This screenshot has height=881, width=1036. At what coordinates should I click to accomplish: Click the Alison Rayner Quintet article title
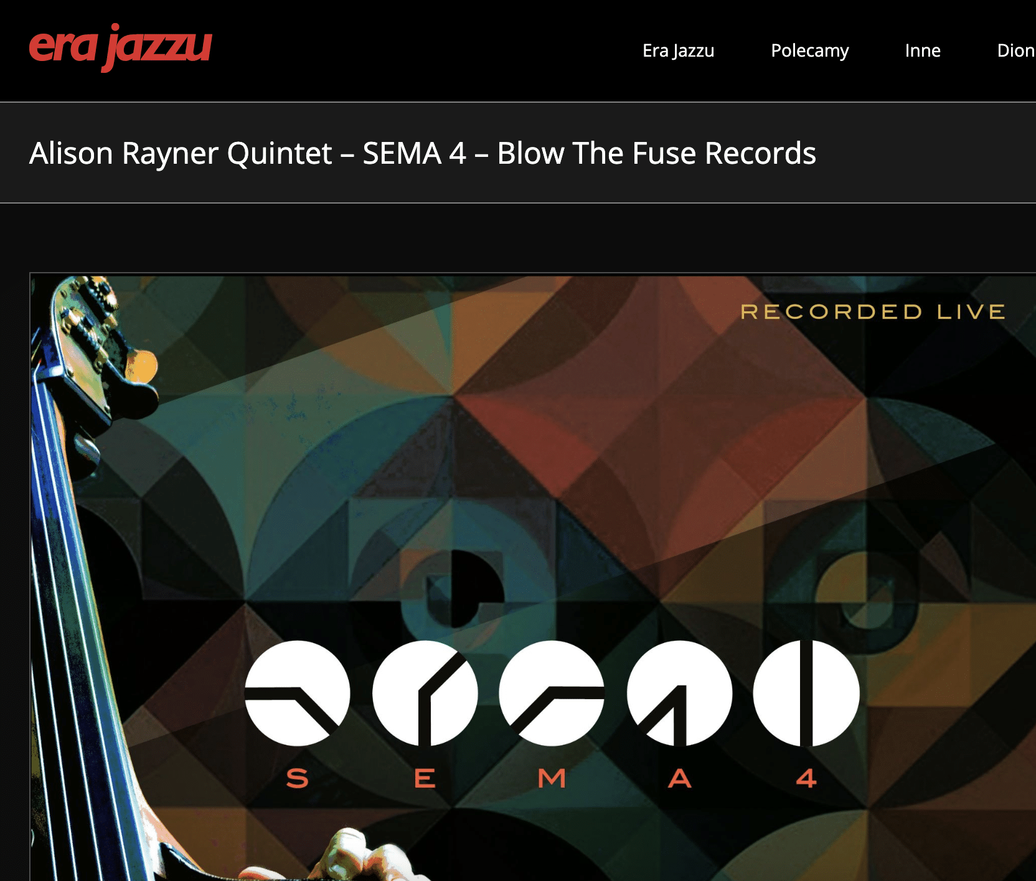422,153
